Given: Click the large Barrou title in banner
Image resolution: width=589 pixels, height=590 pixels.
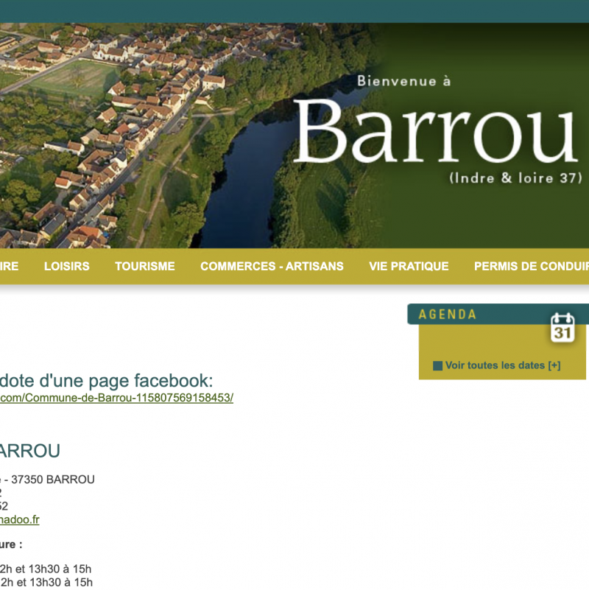Looking at the screenshot, I should [434, 132].
